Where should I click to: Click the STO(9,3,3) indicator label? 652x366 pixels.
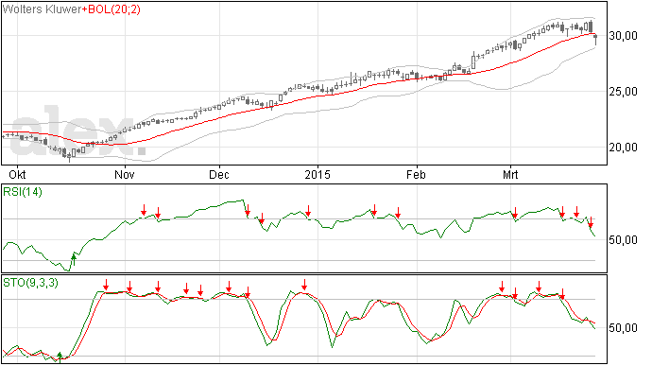pyautogui.click(x=31, y=283)
